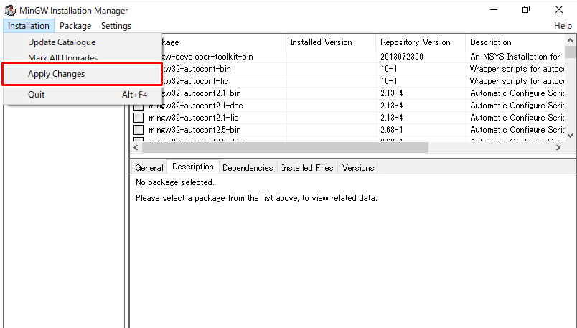577x328 pixels.
Task: Tick checkbox for mingw32-autoconf2.5-bin
Action: pyautogui.click(x=139, y=130)
